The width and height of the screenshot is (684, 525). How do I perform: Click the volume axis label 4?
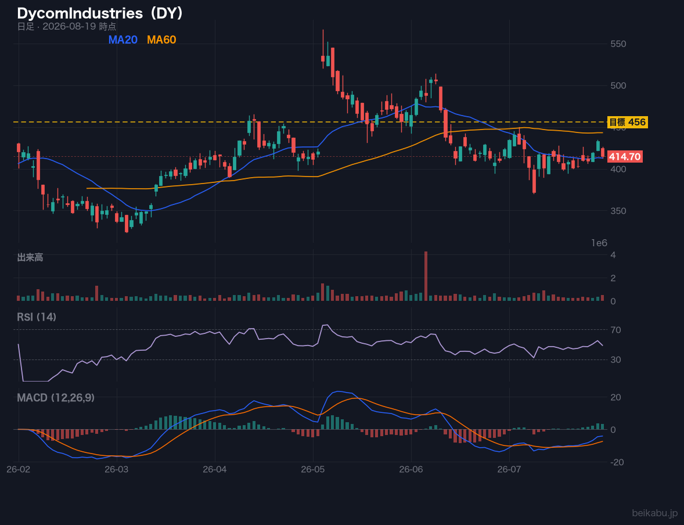(613, 255)
